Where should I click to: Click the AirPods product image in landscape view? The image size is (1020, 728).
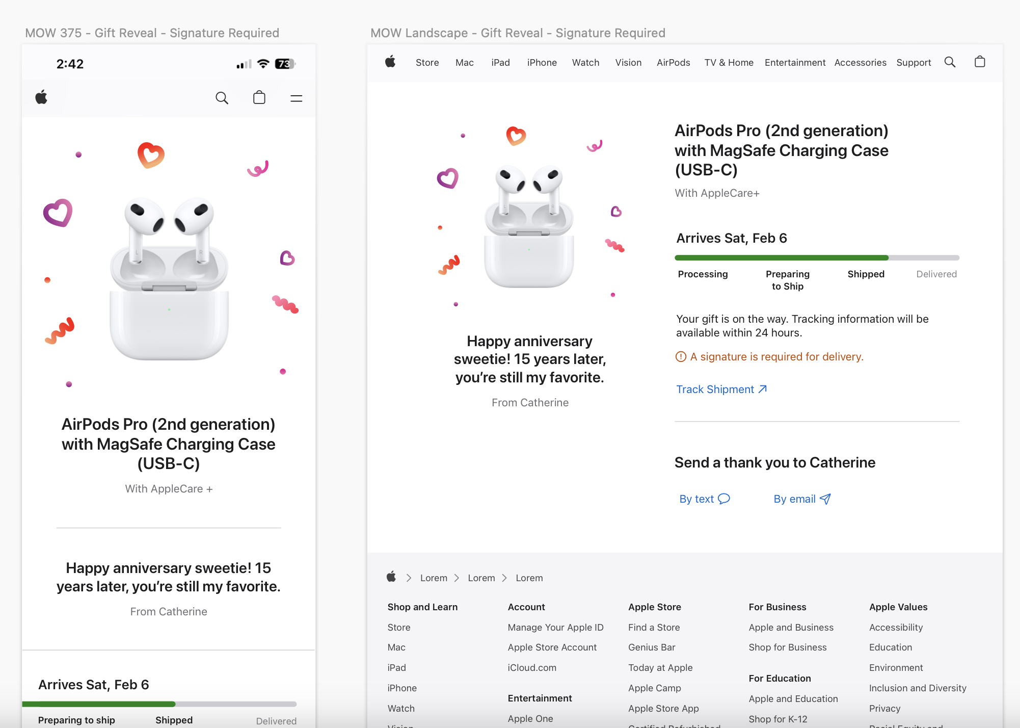(x=529, y=226)
